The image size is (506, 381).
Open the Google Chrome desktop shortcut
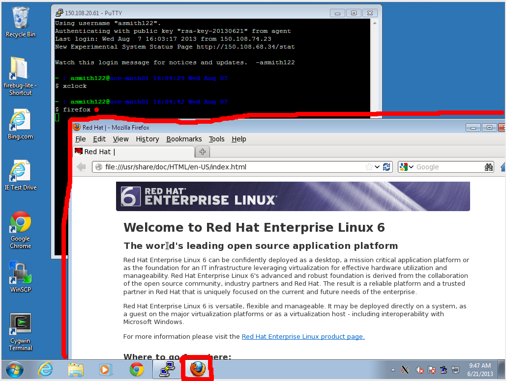[20, 230]
